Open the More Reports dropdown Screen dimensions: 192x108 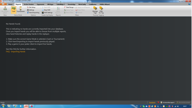(58, 10)
